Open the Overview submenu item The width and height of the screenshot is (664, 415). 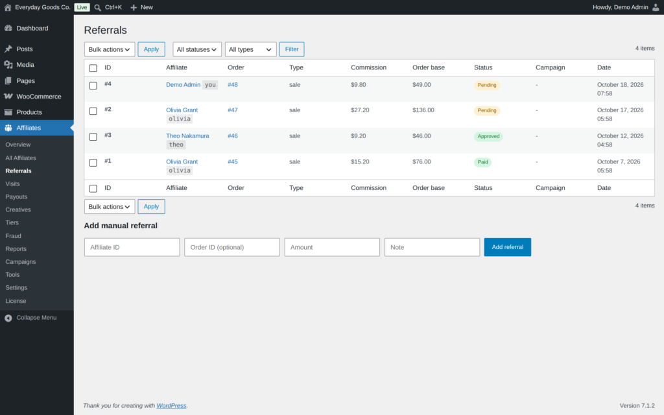[18, 145]
